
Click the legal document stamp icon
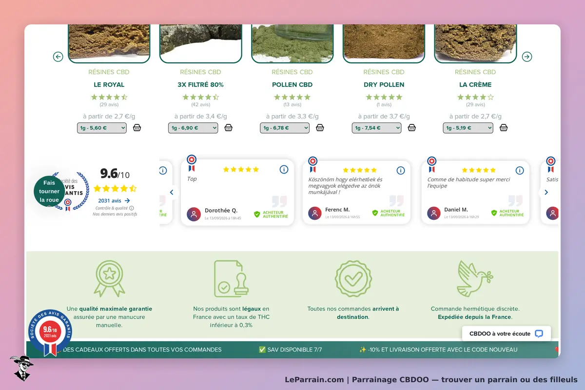231,278
